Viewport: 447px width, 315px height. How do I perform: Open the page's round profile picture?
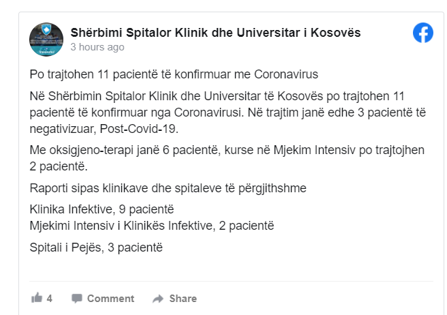(46, 40)
